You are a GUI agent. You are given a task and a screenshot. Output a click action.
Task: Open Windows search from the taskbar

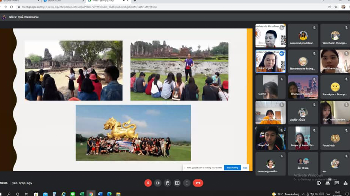(x=9, y=194)
